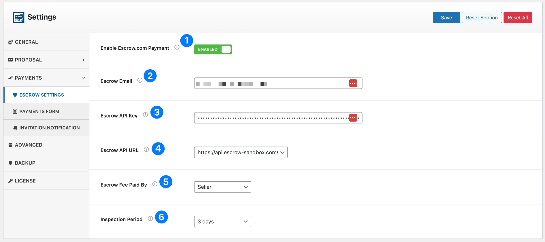Click the Escrow API Key label
Viewport: 545px width, 242px height.
[119, 116]
